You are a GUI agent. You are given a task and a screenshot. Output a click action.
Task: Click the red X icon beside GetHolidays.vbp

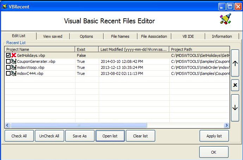coord(14,55)
